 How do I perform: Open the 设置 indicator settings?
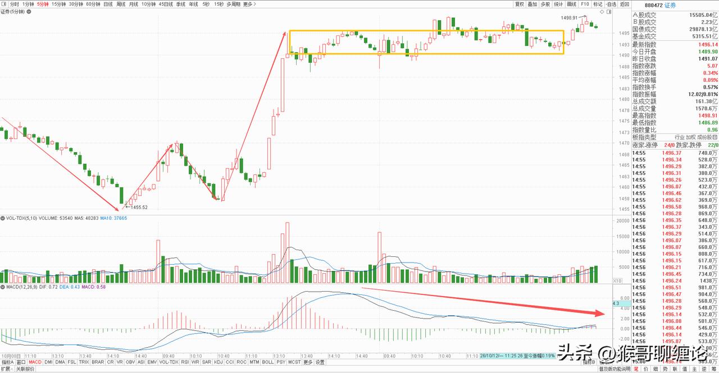click(320, 362)
